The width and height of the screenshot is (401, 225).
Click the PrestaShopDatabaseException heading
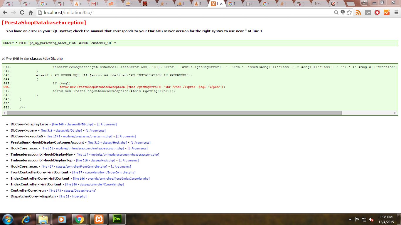pos(44,23)
